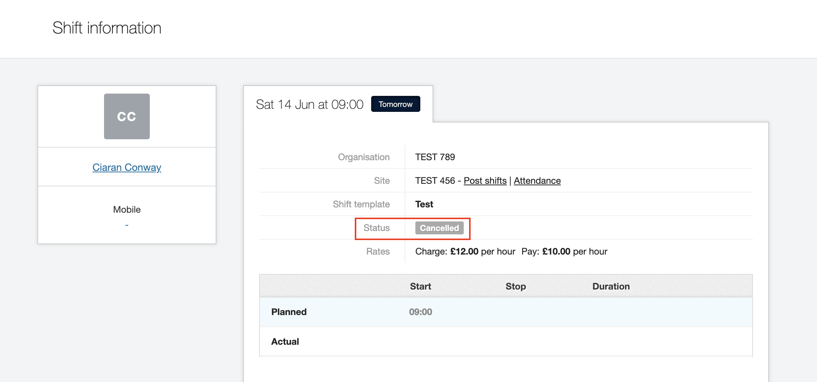Click the Shift information page heading

107,28
